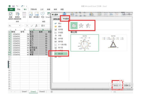Choose the basic radar chart subtype icon

pyautogui.click(x=74, y=25)
